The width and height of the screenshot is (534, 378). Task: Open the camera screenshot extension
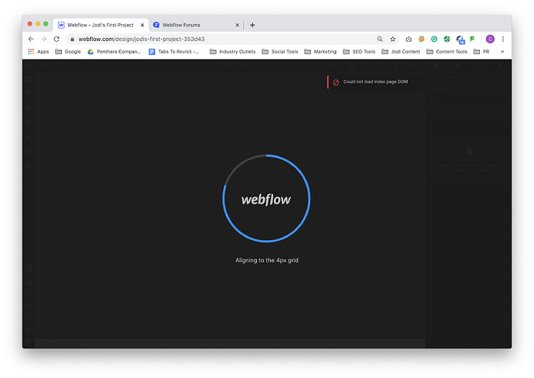(409, 40)
